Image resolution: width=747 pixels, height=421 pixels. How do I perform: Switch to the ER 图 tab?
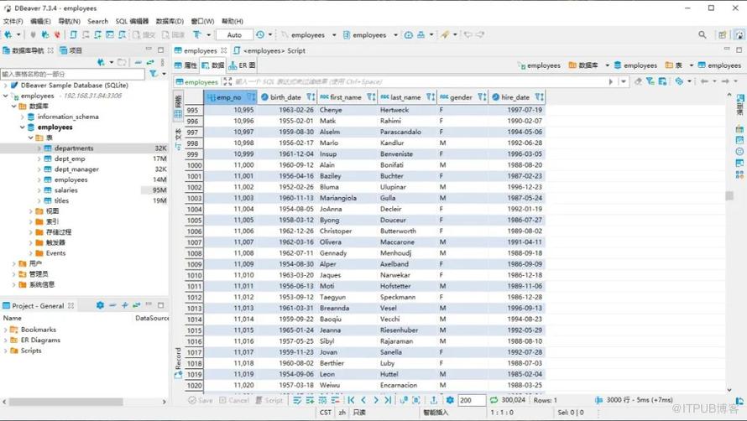point(242,65)
